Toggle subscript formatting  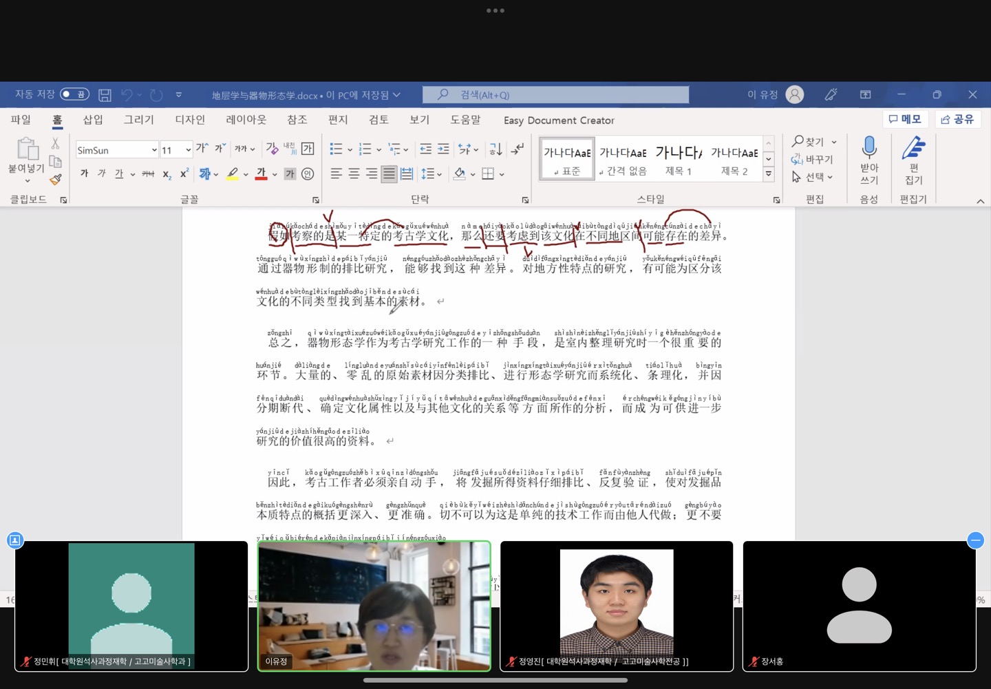click(x=167, y=174)
